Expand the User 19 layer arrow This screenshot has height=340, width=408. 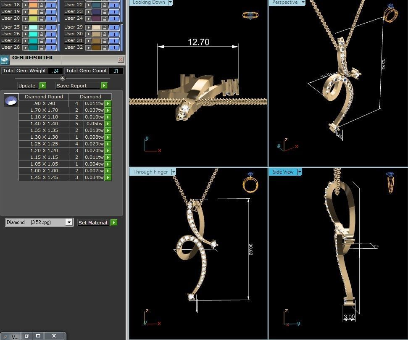coord(25,12)
